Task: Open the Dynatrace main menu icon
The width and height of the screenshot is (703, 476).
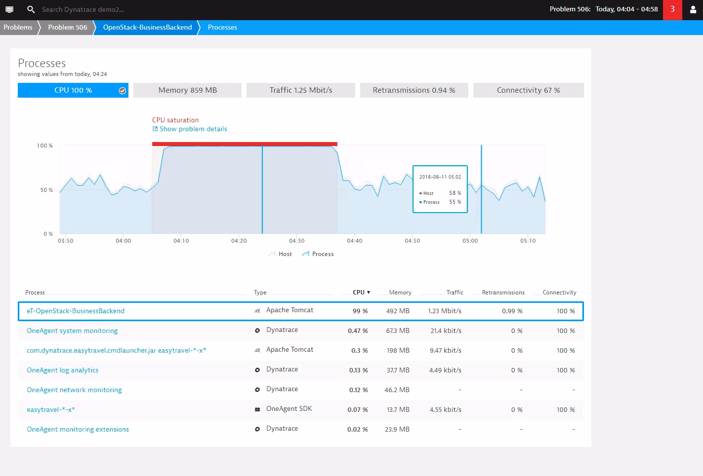Action: click(9, 9)
